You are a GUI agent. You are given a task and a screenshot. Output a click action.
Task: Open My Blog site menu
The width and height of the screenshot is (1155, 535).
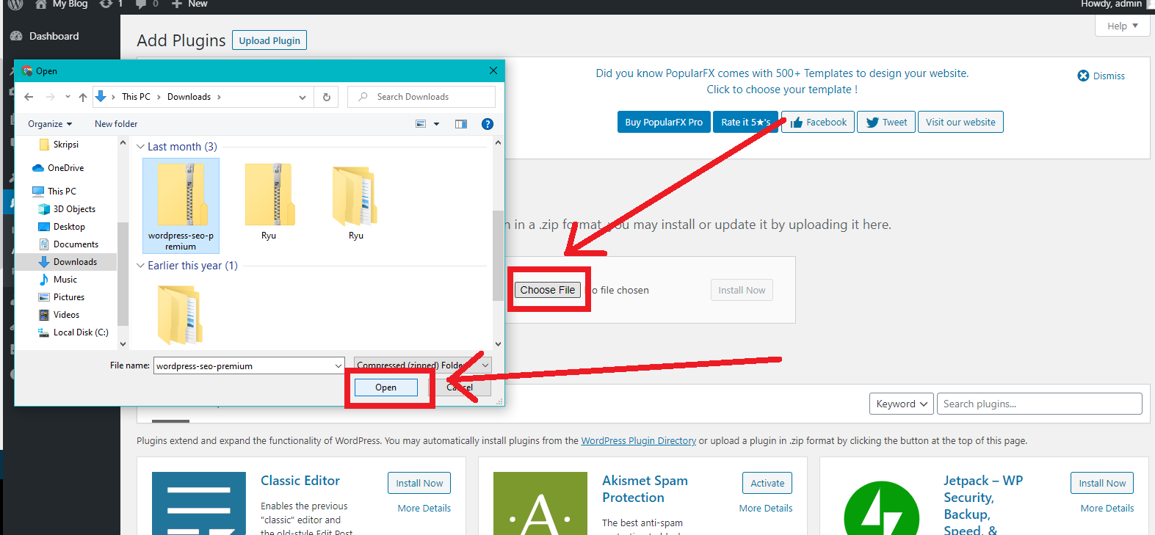tap(62, 4)
